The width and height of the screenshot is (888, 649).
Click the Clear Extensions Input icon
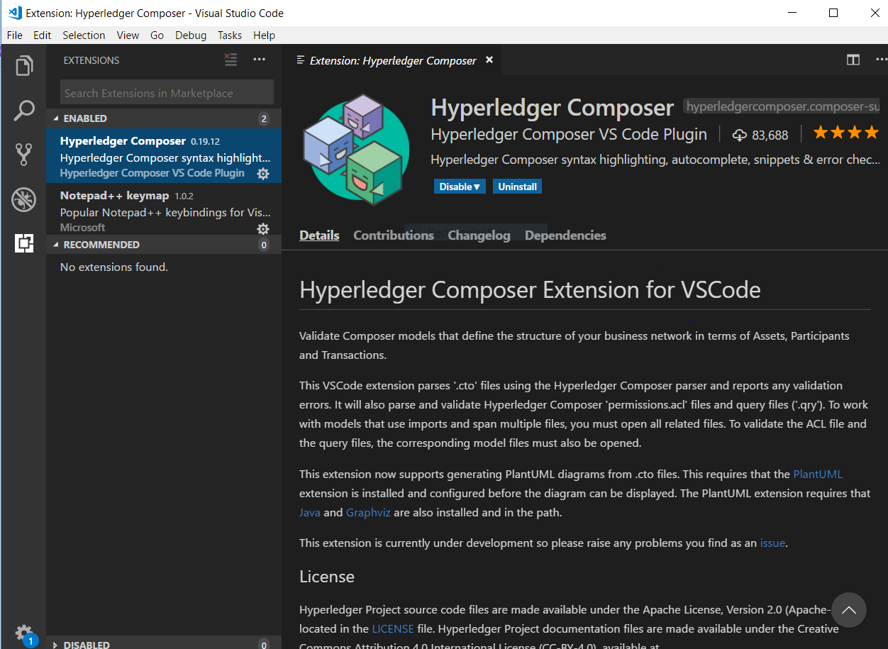231,60
